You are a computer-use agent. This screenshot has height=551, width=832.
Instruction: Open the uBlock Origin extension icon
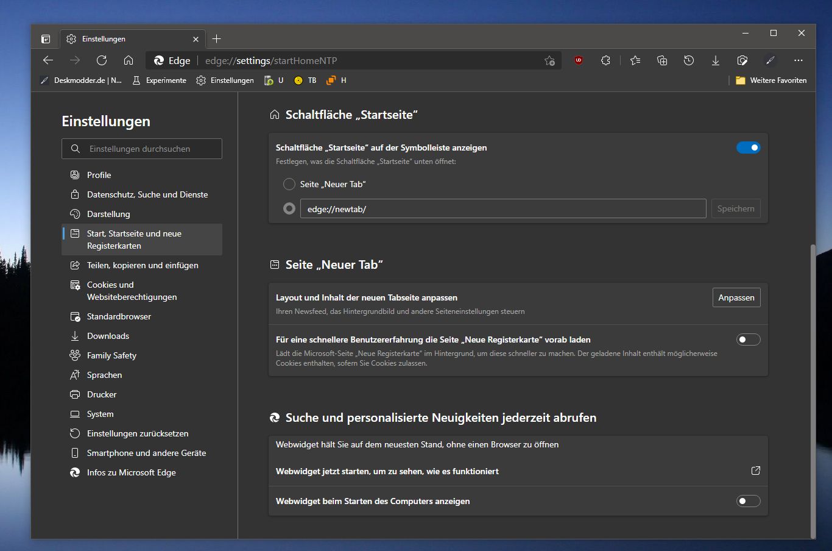click(x=579, y=60)
